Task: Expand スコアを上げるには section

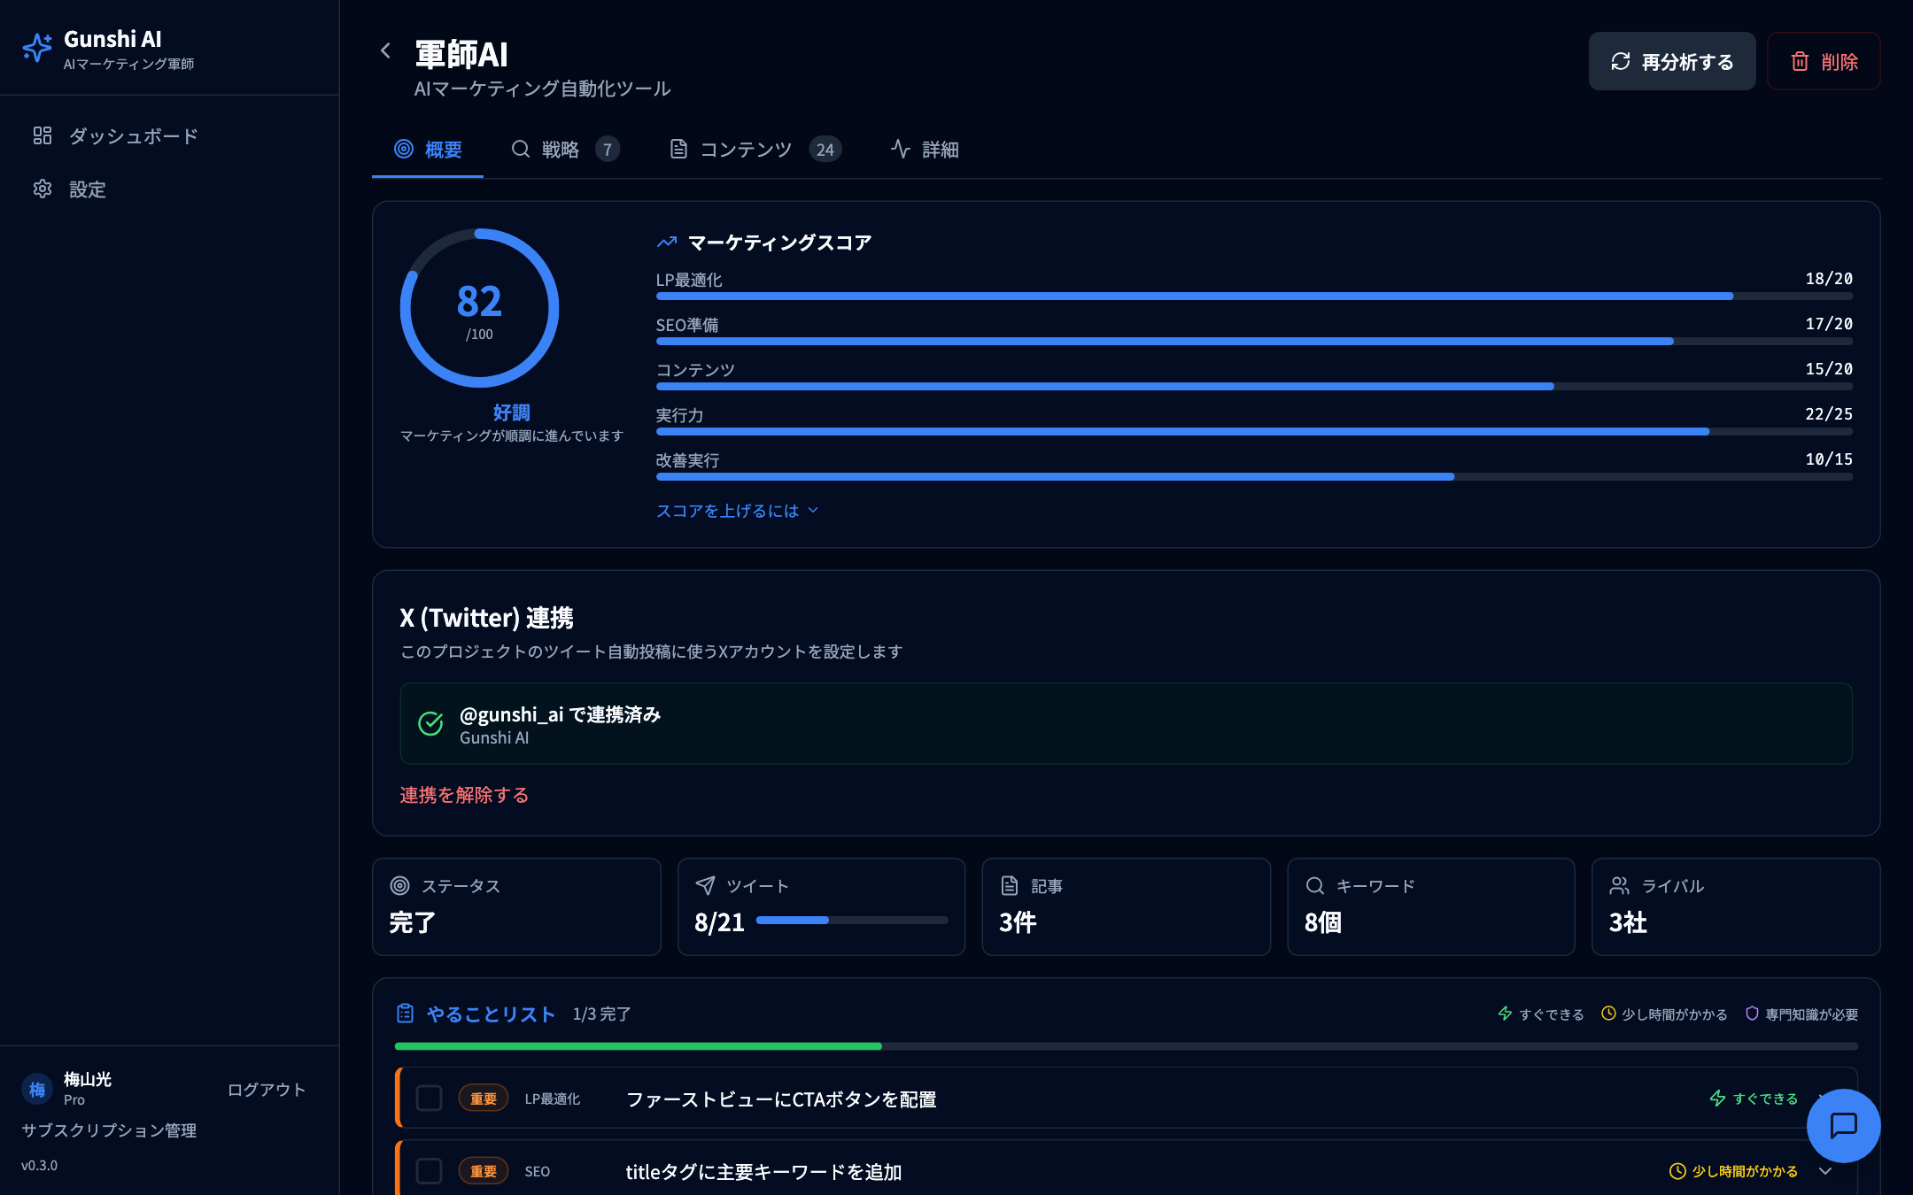Action: click(x=737, y=511)
